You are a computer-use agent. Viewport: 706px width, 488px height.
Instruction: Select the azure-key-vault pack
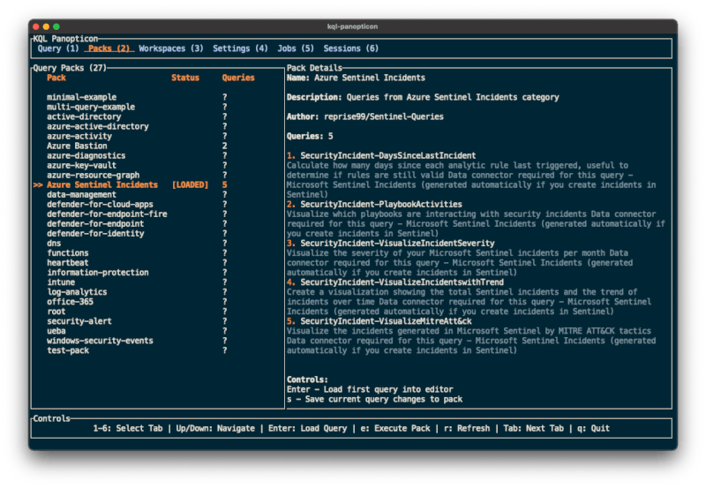click(81, 165)
